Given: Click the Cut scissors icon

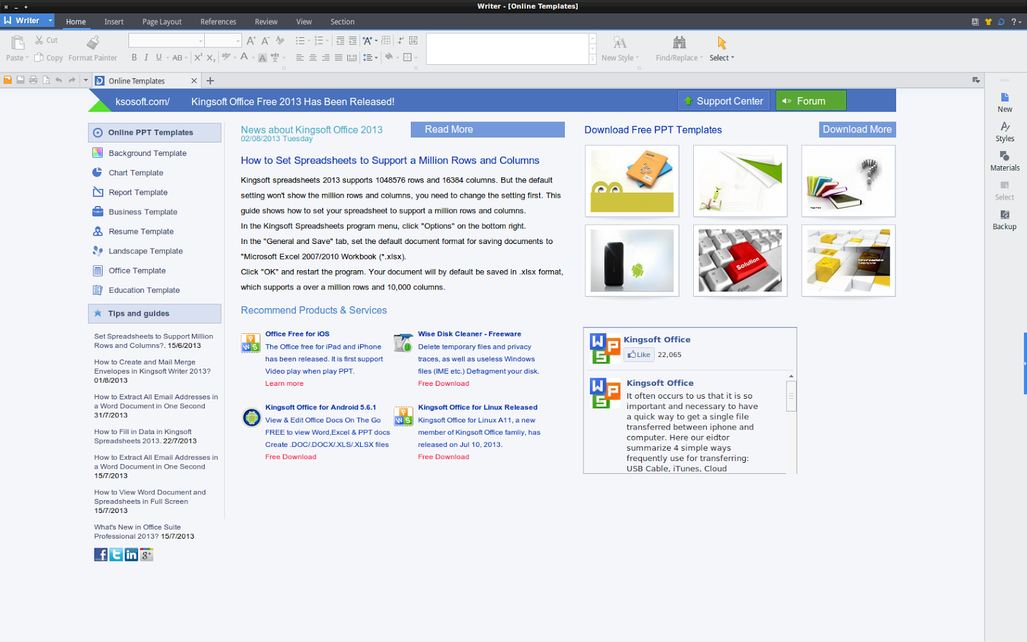Looking at the screenshot, I should click(x=39, y=40).
